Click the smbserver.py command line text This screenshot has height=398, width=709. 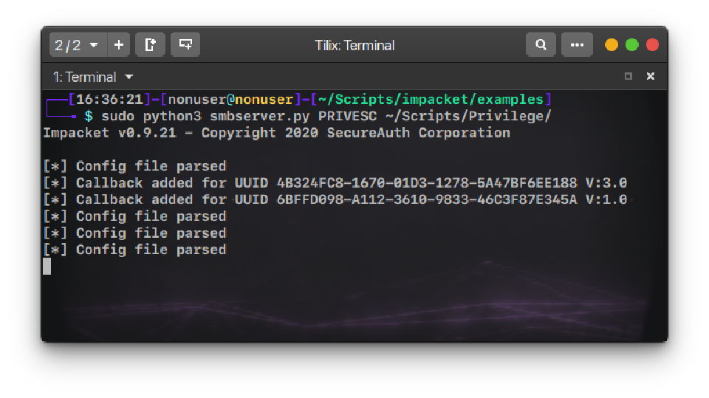[x=325, y=117]
